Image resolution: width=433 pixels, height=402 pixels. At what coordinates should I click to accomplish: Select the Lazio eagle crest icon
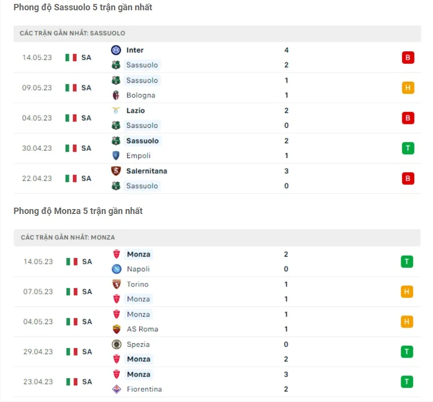pos(114,110)
